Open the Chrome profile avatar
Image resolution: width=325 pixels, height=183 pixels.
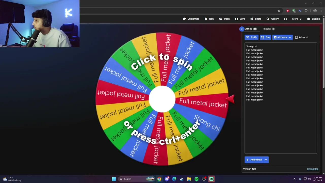click(315, 11)
